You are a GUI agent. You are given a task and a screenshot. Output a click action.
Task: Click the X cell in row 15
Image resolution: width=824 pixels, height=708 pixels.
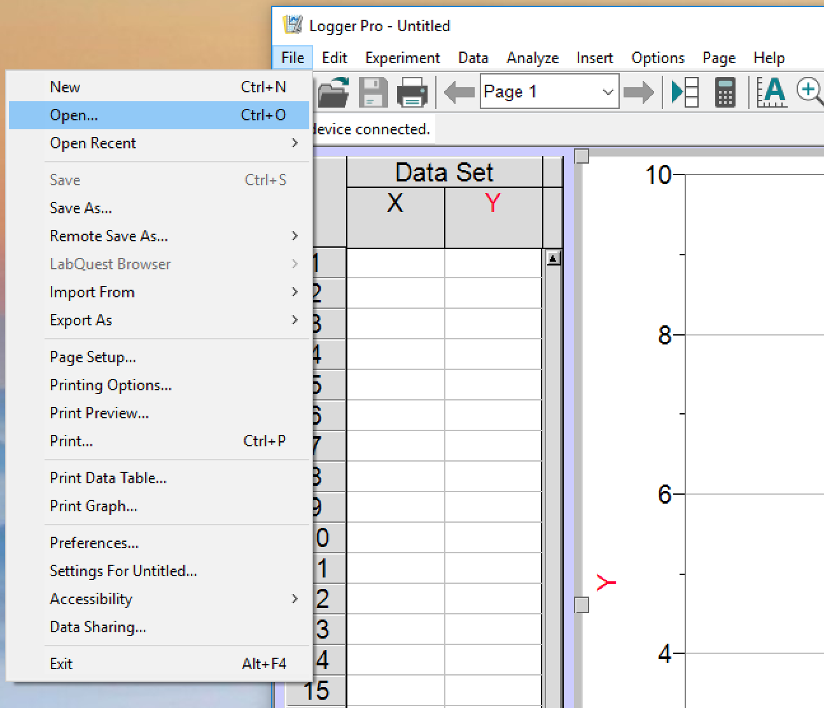click(396, 691)
